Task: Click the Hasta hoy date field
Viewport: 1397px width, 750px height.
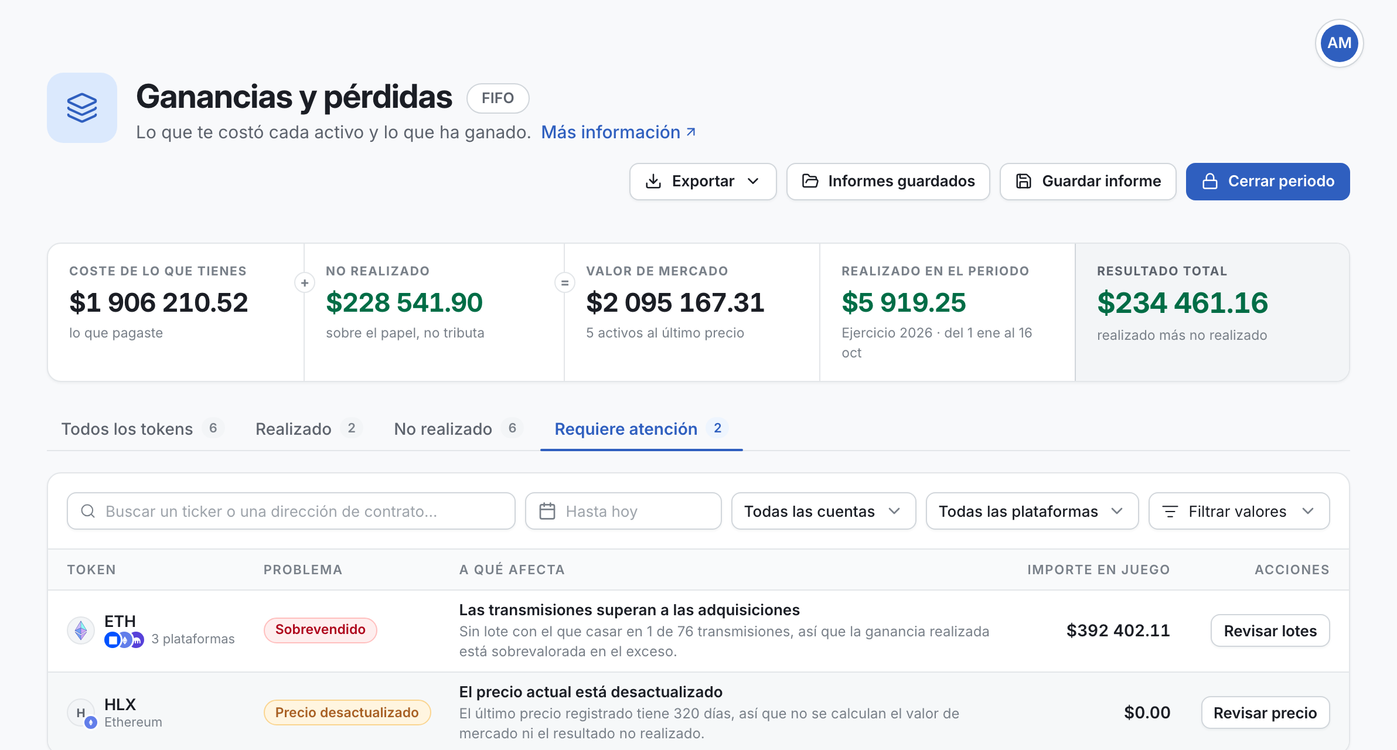Action: (623, 511)
